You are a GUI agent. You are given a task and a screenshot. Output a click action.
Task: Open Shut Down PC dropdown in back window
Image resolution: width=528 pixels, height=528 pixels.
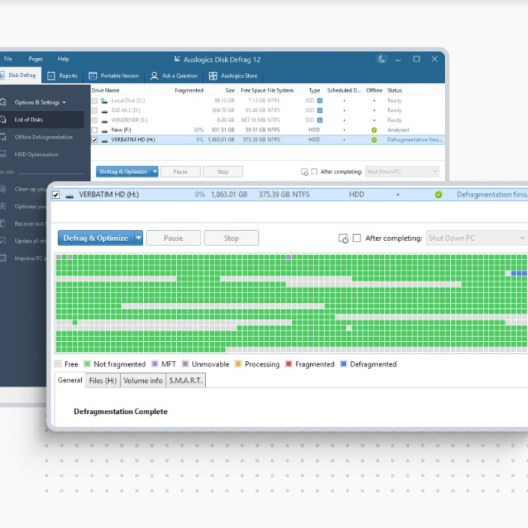(402, 172)
